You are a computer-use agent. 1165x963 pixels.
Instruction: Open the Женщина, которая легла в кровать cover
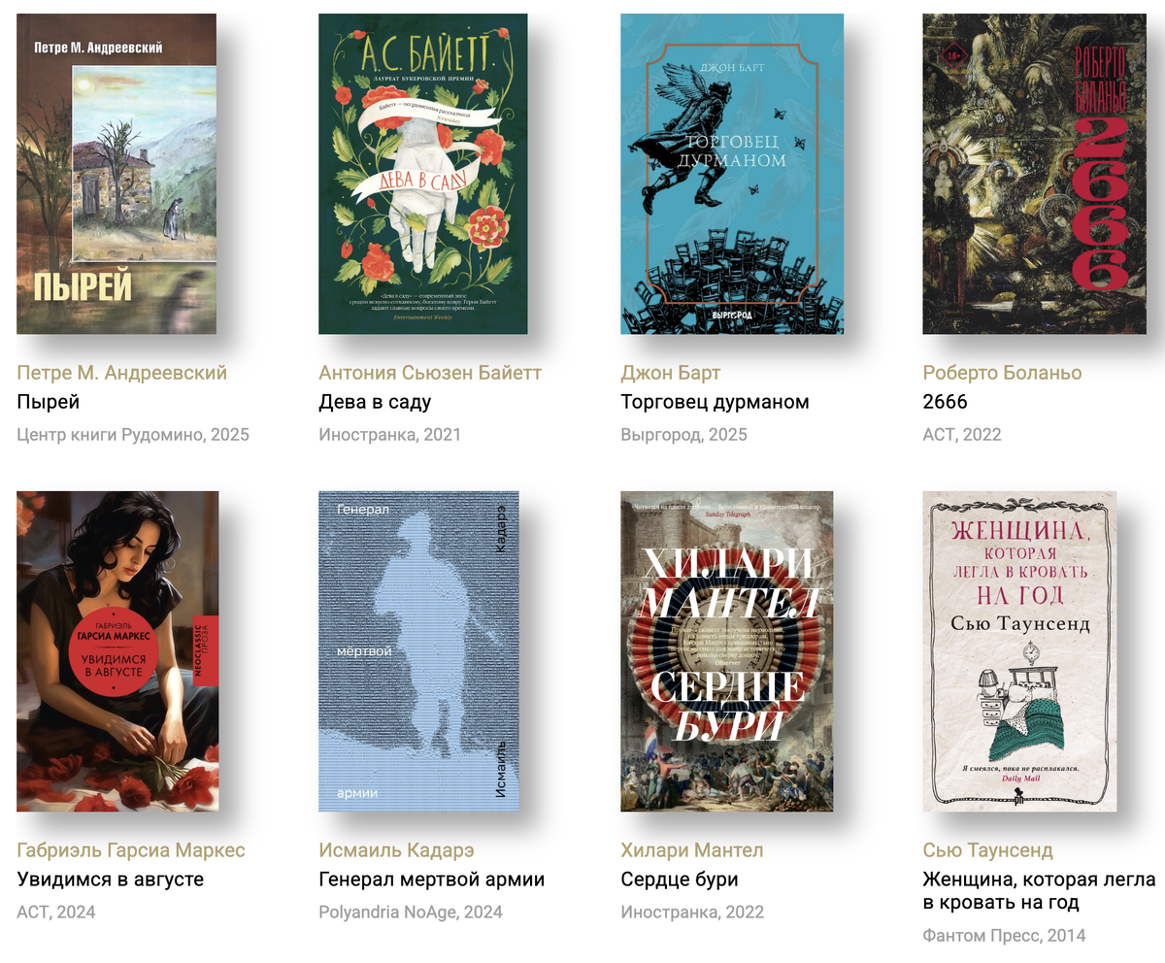point(1019,651)
